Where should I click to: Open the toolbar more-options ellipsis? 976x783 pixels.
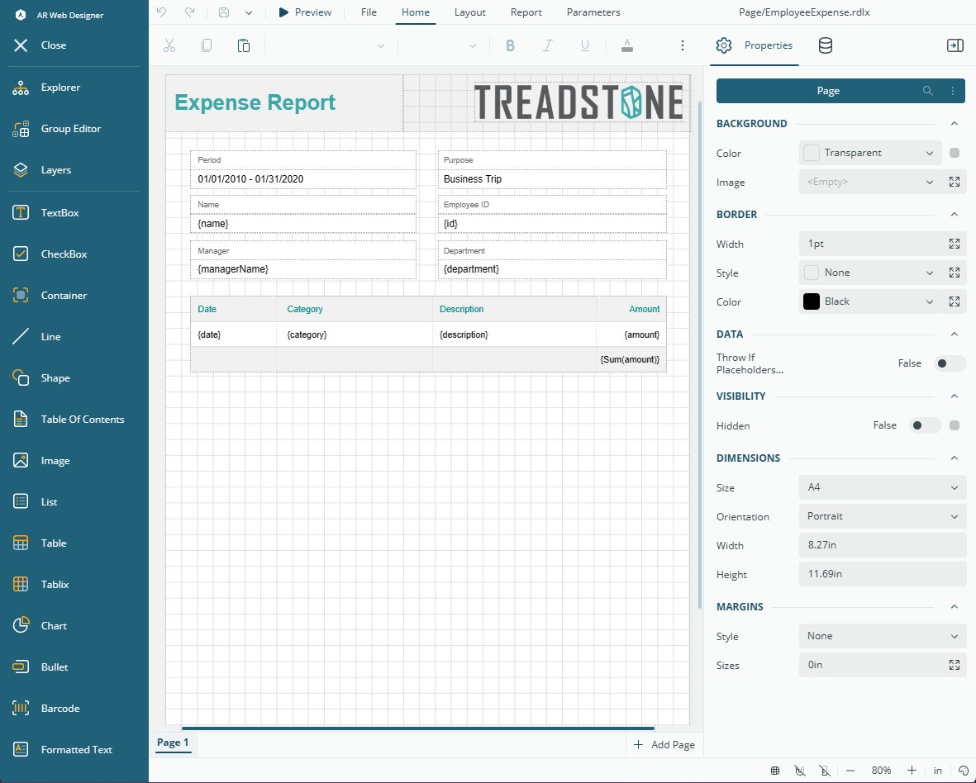(682, 45)
